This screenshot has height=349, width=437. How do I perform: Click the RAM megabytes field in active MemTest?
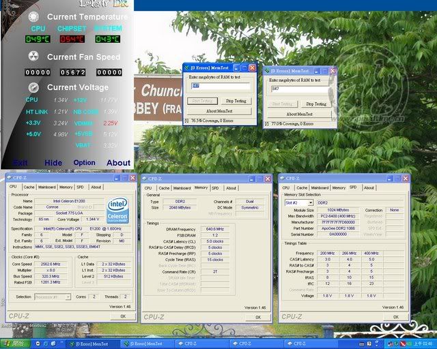tap(221, 86)
